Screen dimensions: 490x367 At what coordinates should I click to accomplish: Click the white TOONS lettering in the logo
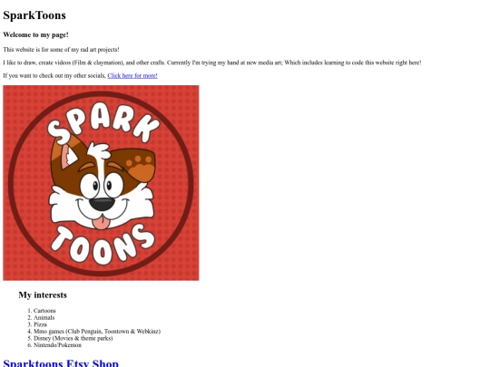click(103, 245)
